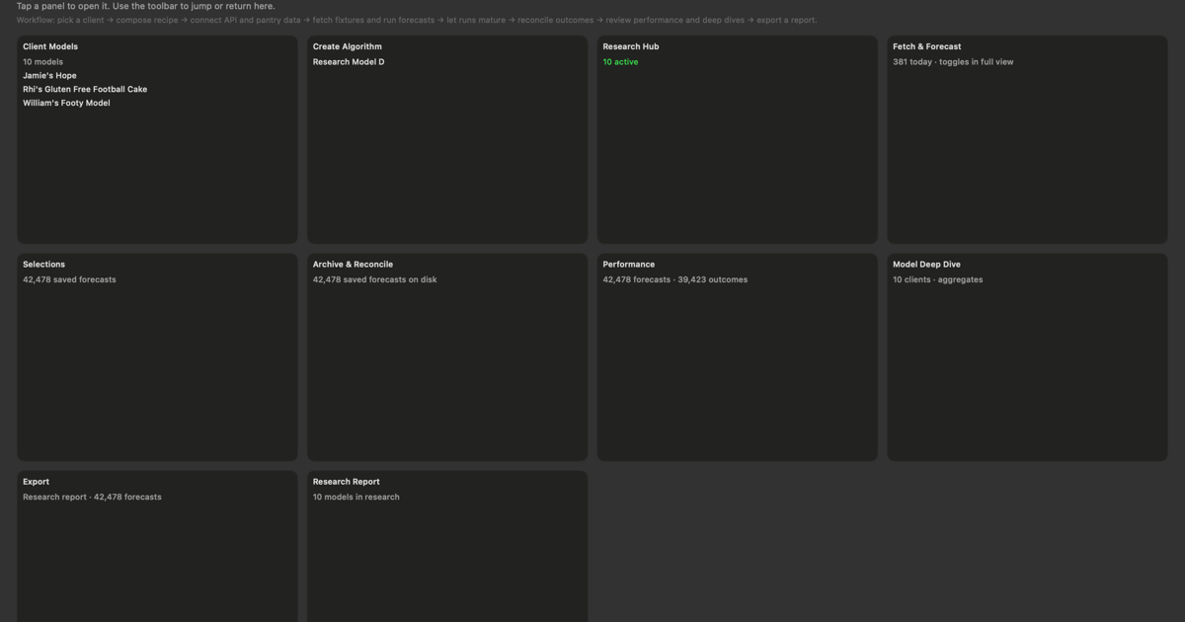
Task: Open the Model Deep Dive panel
Action: (x=1027, y=357)
